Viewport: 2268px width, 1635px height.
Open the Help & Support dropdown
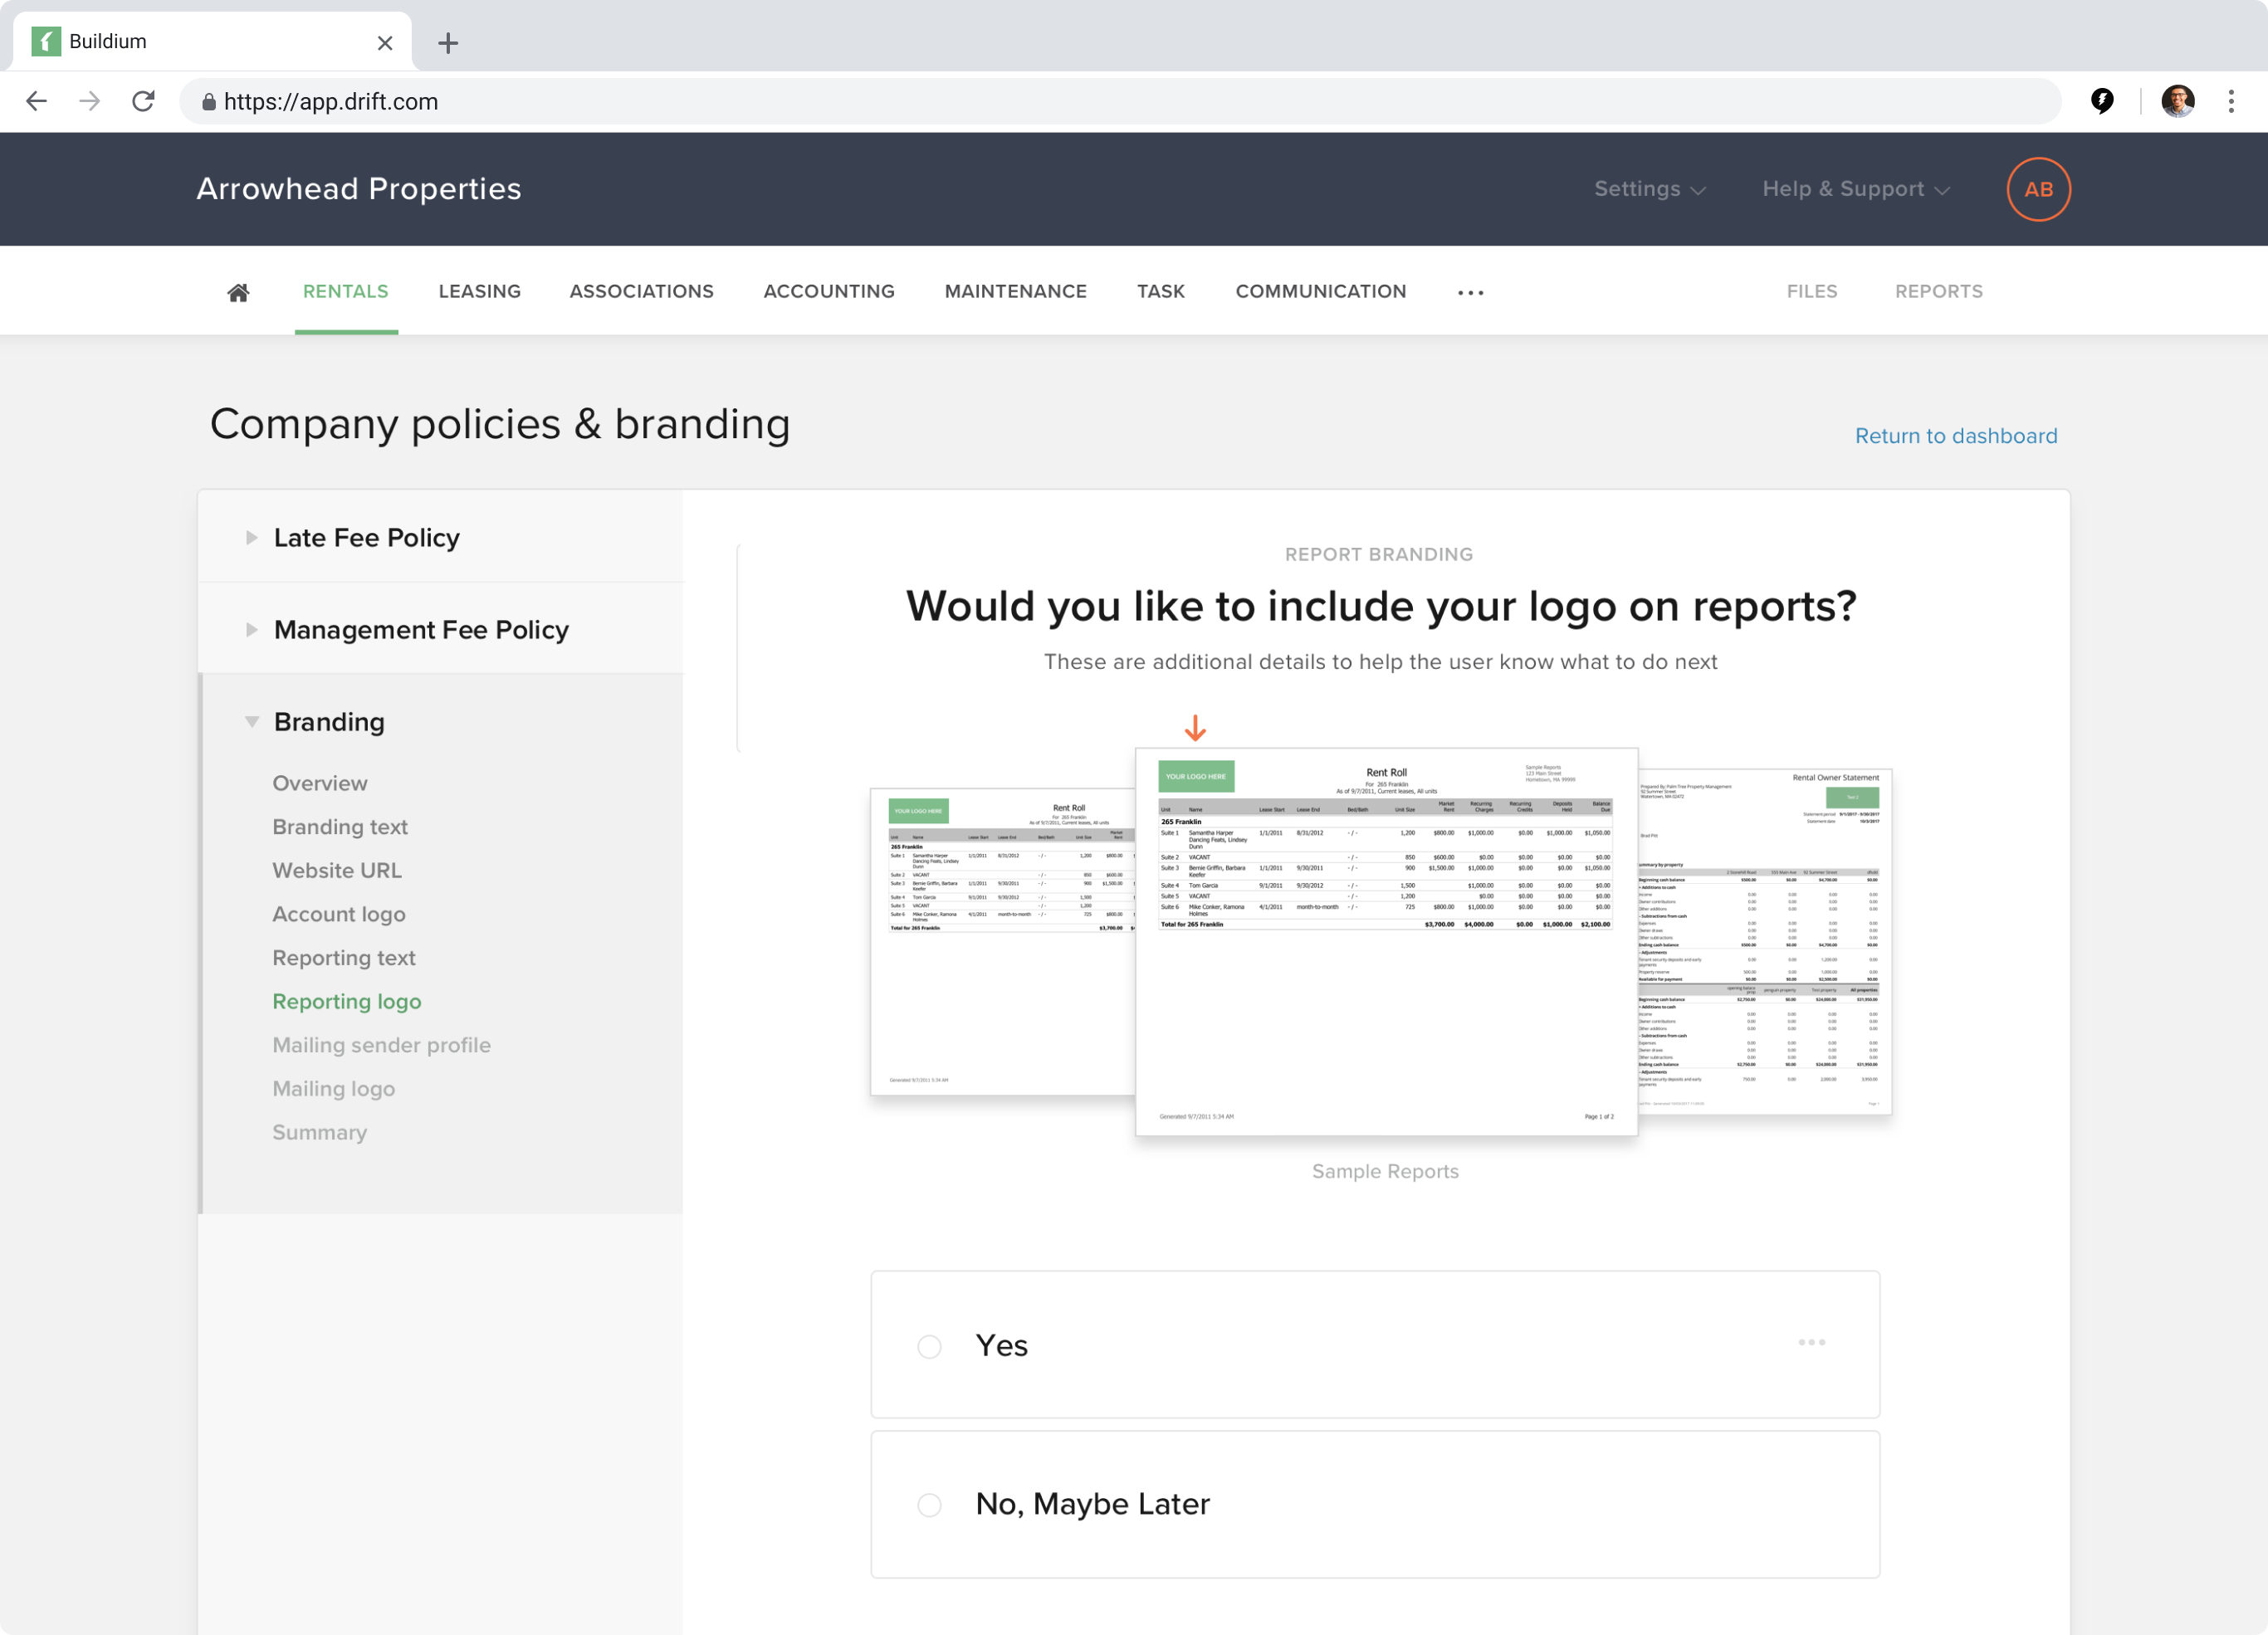pos(1855,189)
